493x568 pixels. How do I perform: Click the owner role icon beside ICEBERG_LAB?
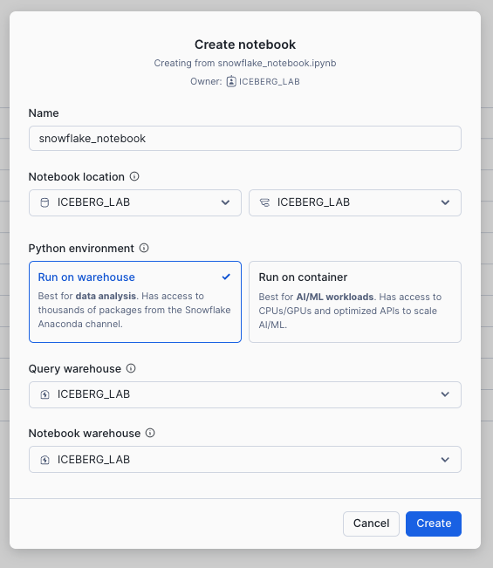click(231, 81)
